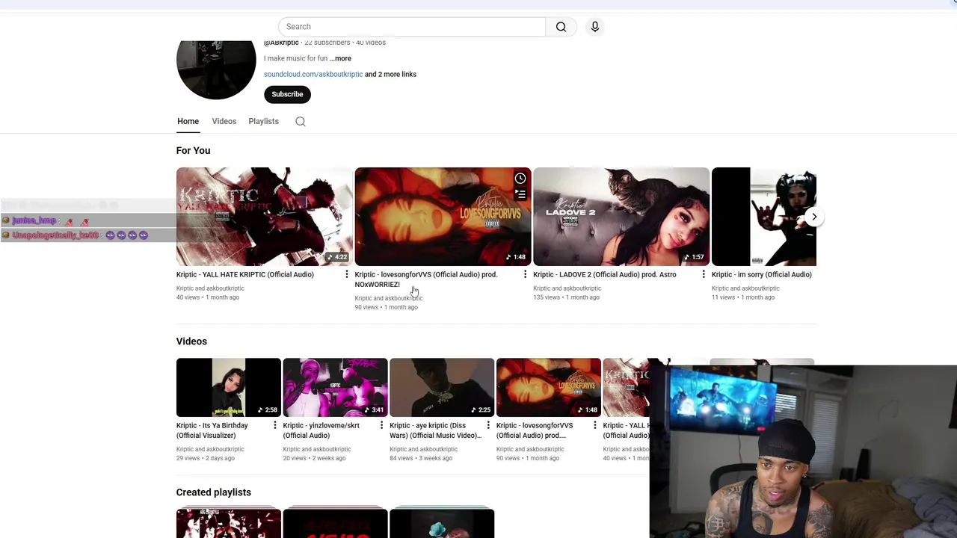Open Kriptic - im sorry title link

(761, 275)
